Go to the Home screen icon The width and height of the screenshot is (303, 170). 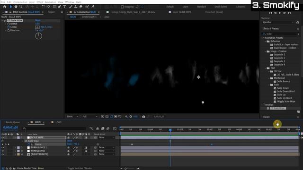(x=5, y=7)
